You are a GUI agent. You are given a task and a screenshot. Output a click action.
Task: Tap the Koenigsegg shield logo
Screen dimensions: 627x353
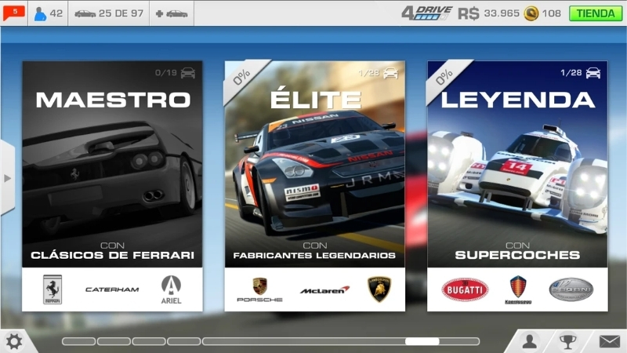518,289
